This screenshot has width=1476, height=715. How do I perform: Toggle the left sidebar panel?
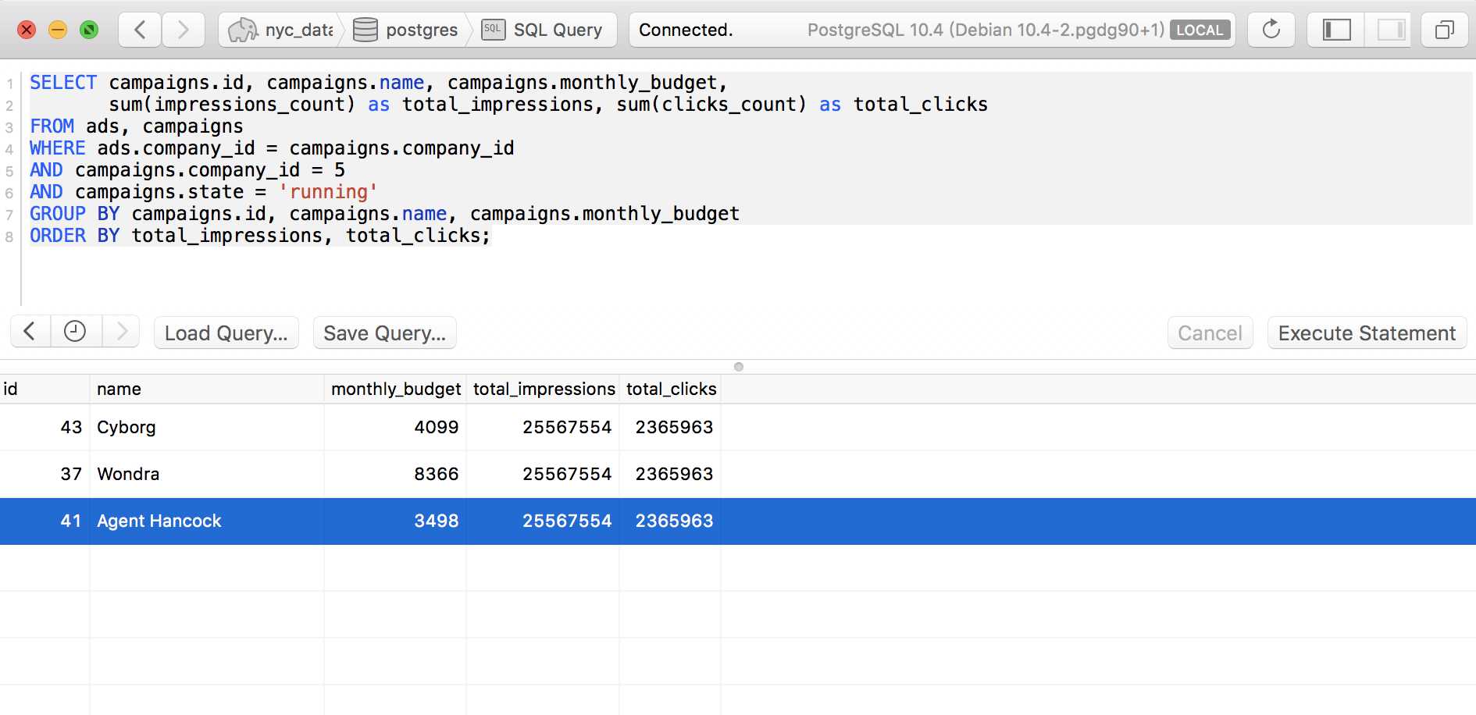[x=1337, y=30]
